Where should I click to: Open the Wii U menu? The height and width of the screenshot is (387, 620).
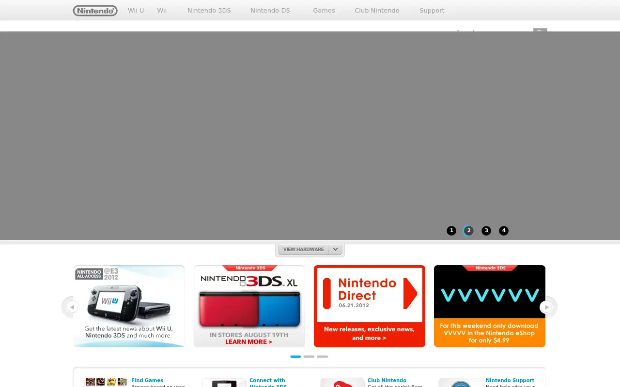(136, 11)
